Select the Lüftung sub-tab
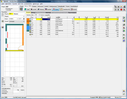This screenshot has height=99, width=127. pyautogui.click(x=33, y=12)
